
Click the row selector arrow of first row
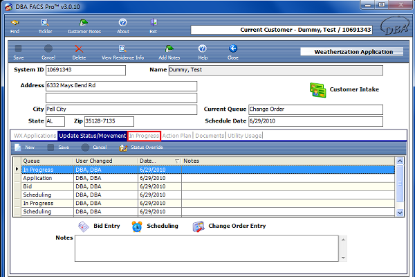click(x=17, y=170)
